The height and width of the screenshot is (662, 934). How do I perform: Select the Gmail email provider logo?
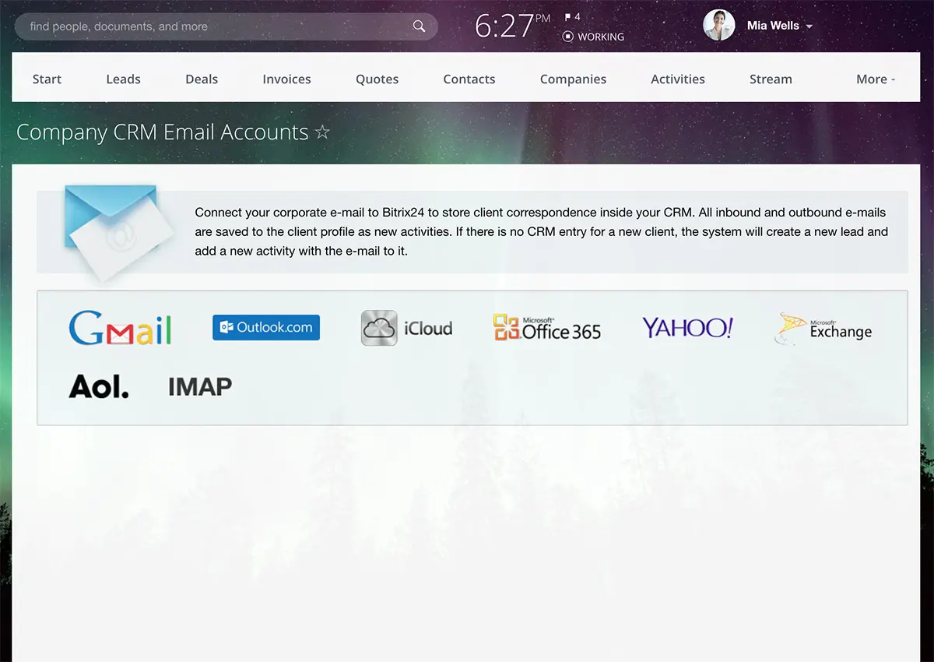coord(120,328)
